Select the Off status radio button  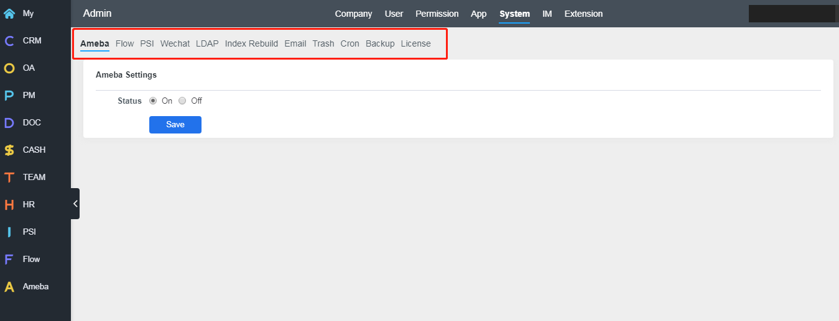pos(182,101)
